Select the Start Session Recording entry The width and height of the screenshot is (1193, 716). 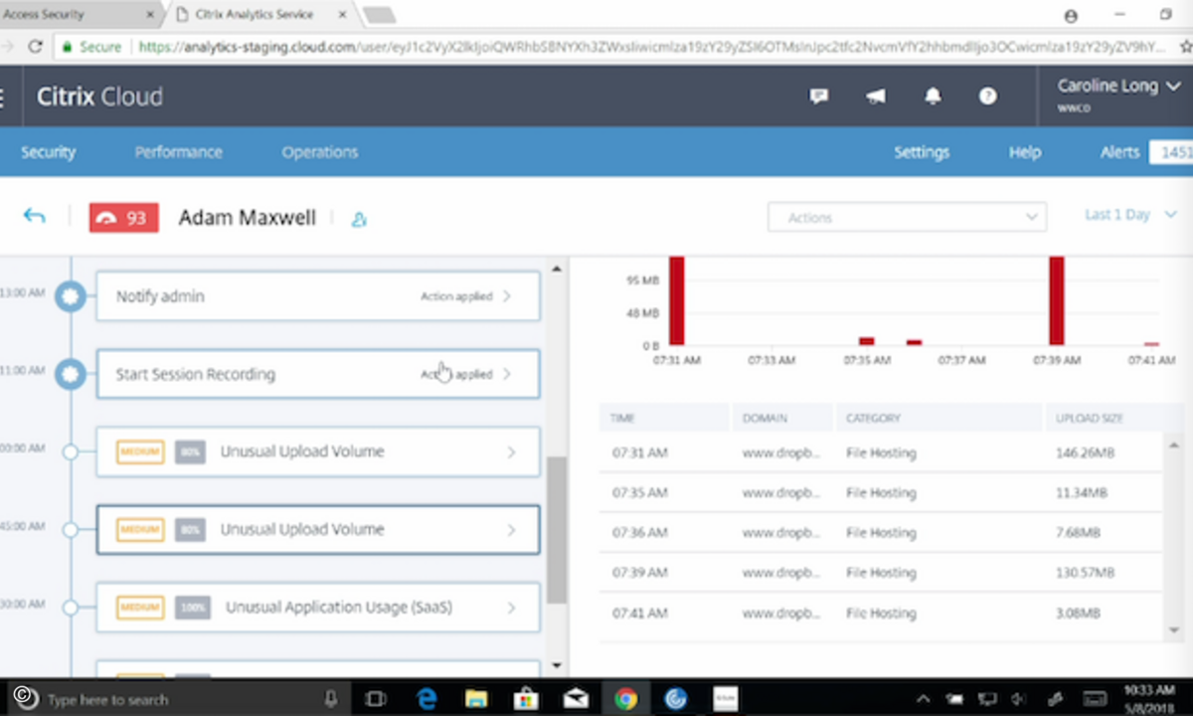coord(318,374)
